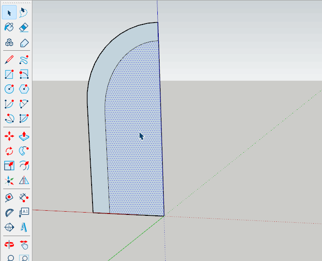
Task: Click the unselected outer arch band face
Action: tap(98, 143)
